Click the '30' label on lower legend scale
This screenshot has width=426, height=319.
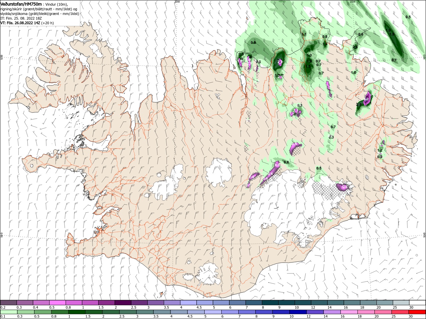[411, 317]
